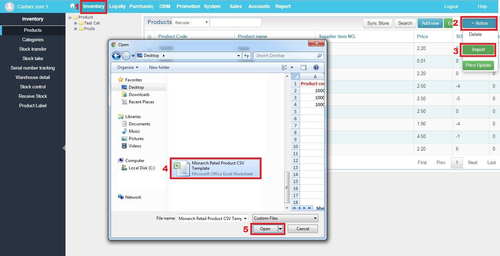
Task: Open the Inventory menu tab
Action: coord(93,6)
